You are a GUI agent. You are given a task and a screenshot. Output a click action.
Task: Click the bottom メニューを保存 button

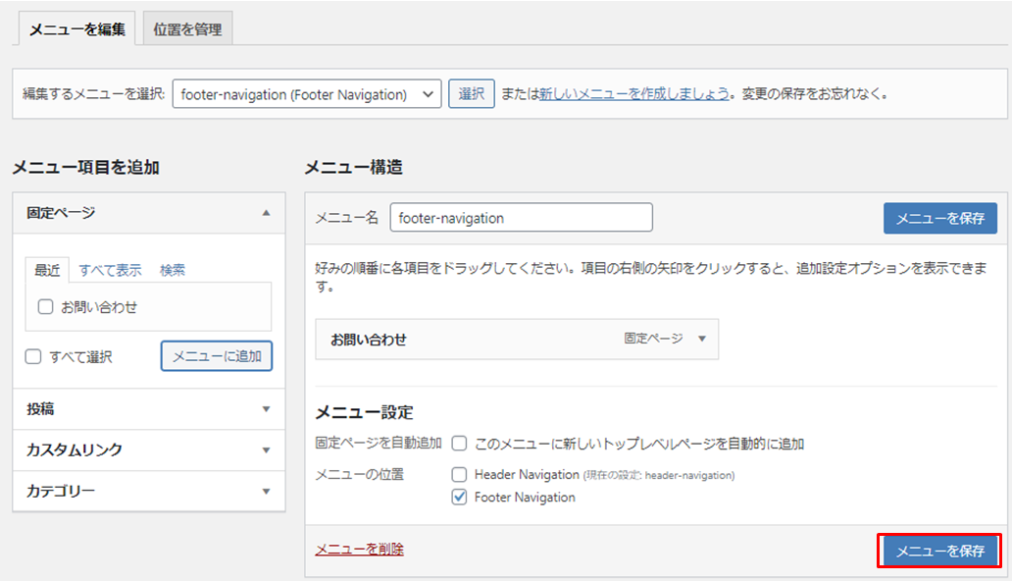tap(939, 551)
